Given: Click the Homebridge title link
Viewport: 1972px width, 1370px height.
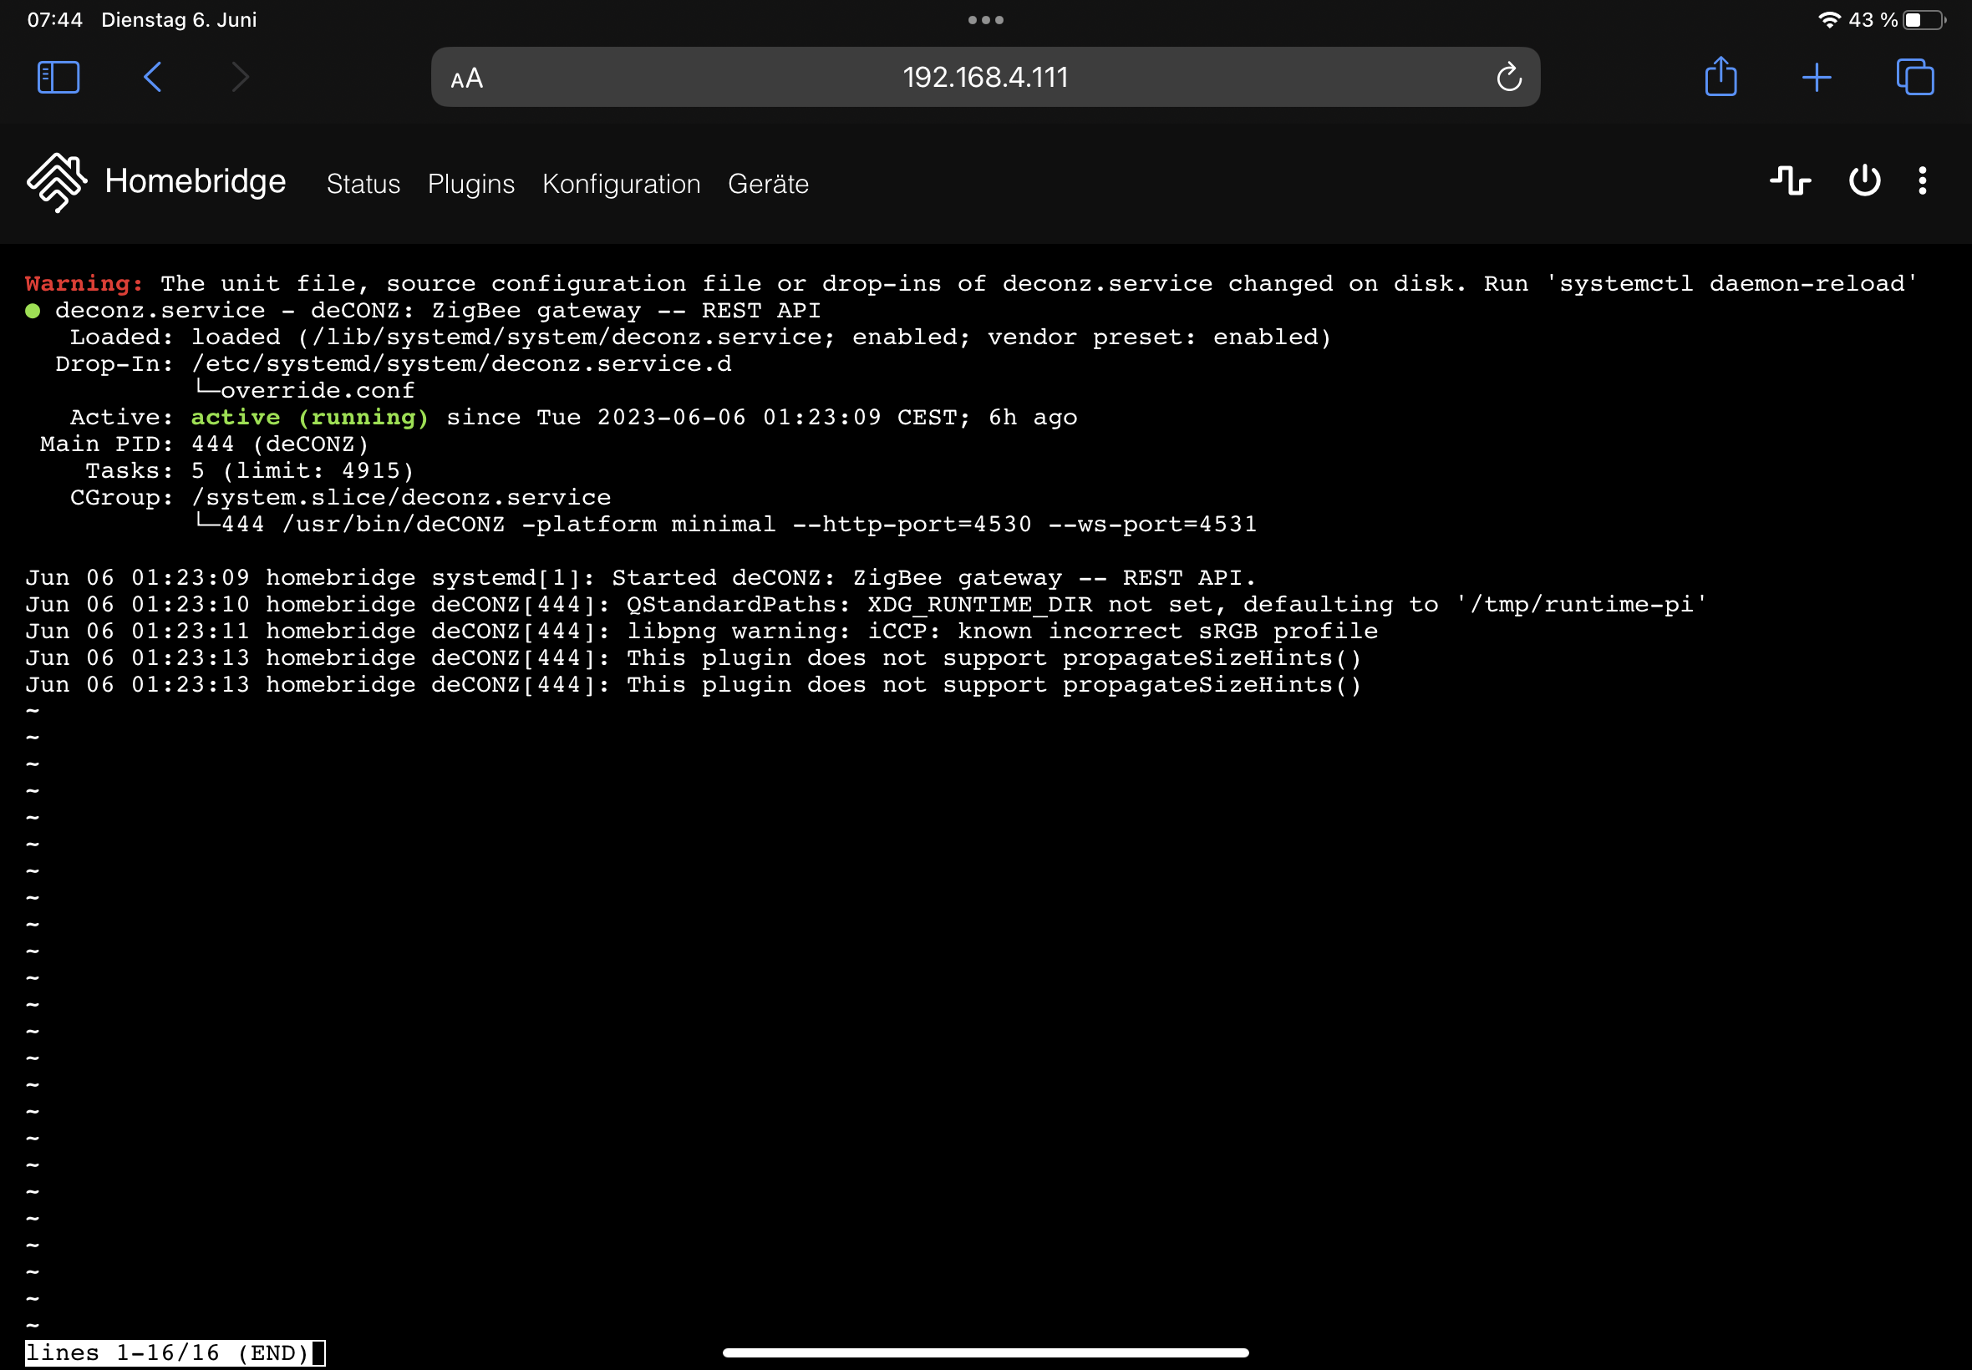Looking at the screenshot, I should pyautogui.click(x=195, y=182).
